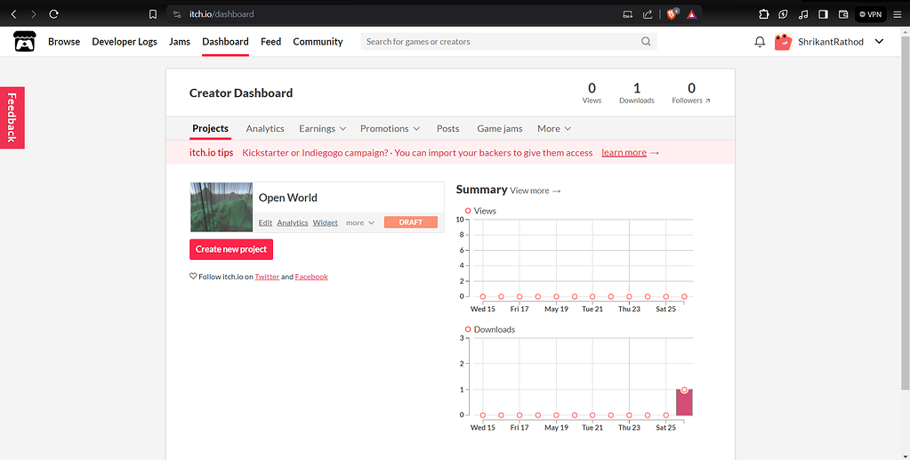
Task: Click the Open World project thumbnail
Action: pyautogui.click(x=221, y=207)
